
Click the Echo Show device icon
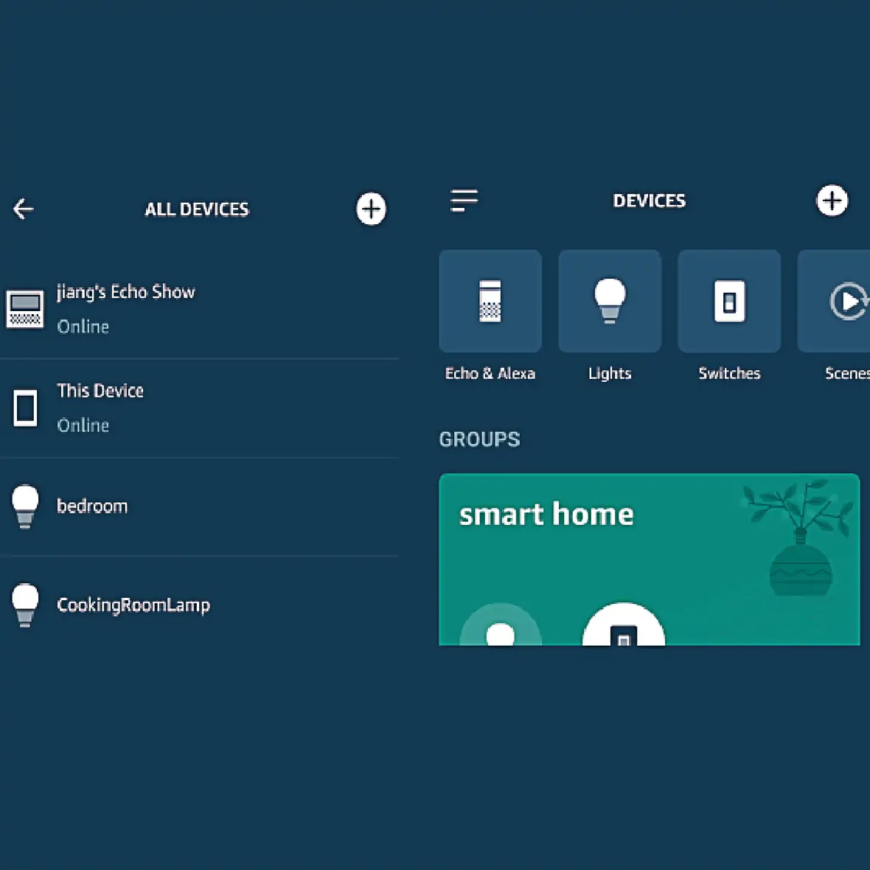tap(25, 308)
